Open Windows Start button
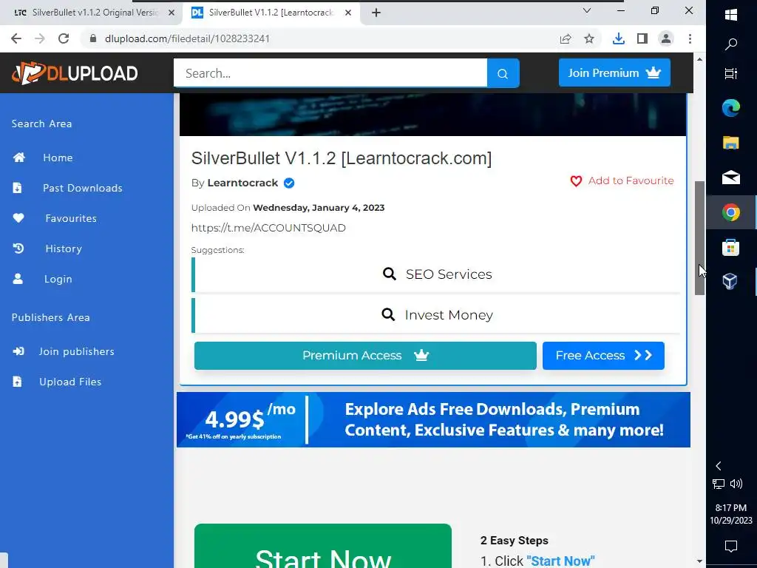Image resolution: width=757 pixels, height=568 pixels. click(731, 15)
